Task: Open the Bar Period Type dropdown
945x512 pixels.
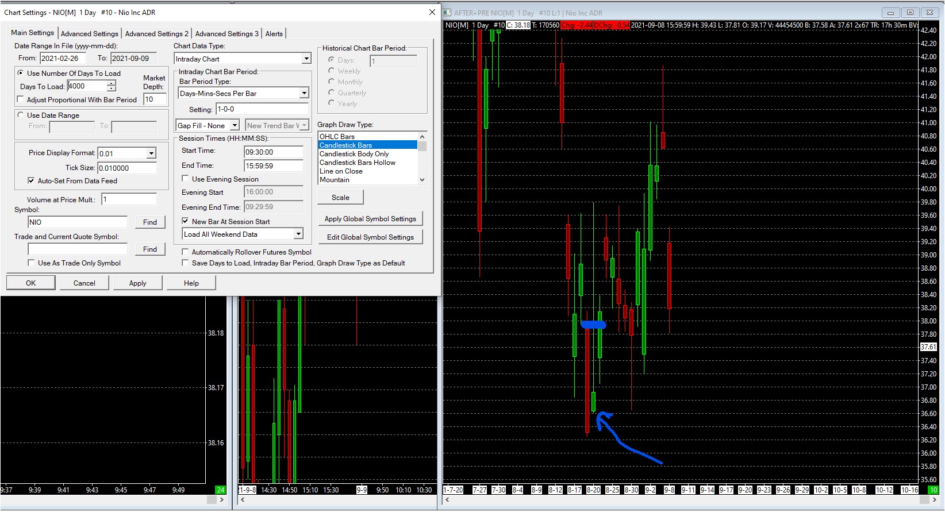Action: click(304, 93)
